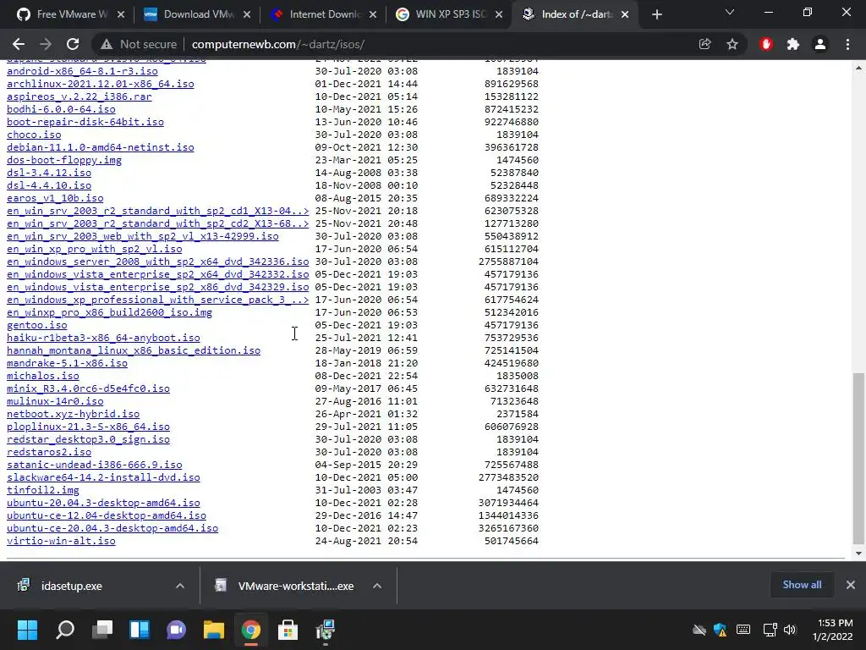Screen dimensions: 866x650
Task: Open taskbar Search
Action: coord(64,630)
